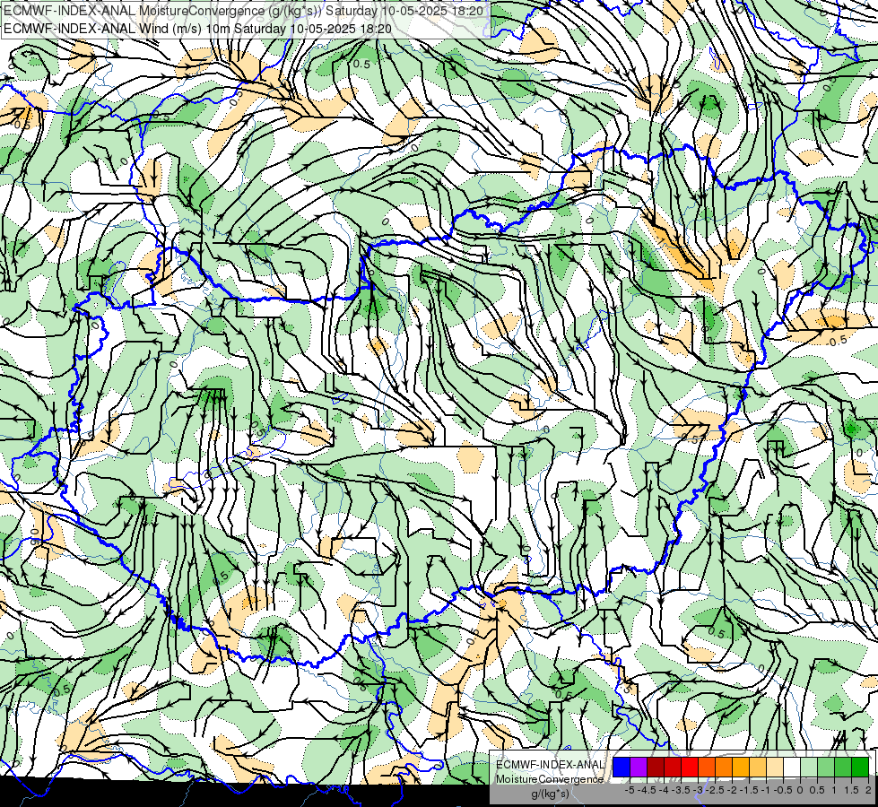
Task: Click the legend tick label -1.5
Action: (x=749, y=790)
